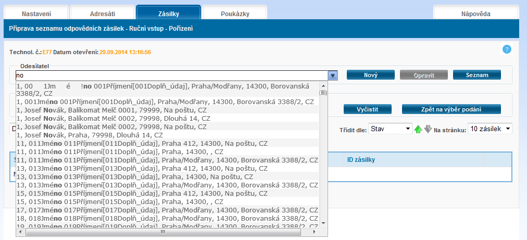Click the Seznam button
527x240 pixels.
pyautogui.click(x=476, y=75)
